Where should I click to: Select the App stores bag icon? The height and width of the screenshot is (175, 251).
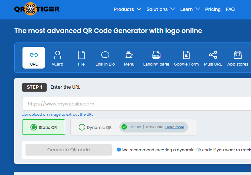pyautogui.click(x=238, y=55)
